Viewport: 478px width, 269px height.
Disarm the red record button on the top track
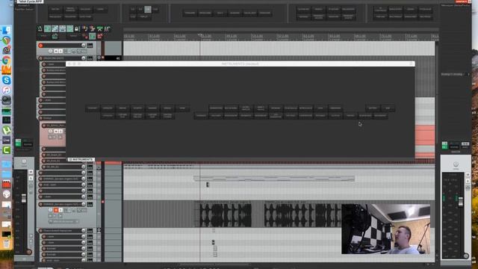click(x=40, y=45)
